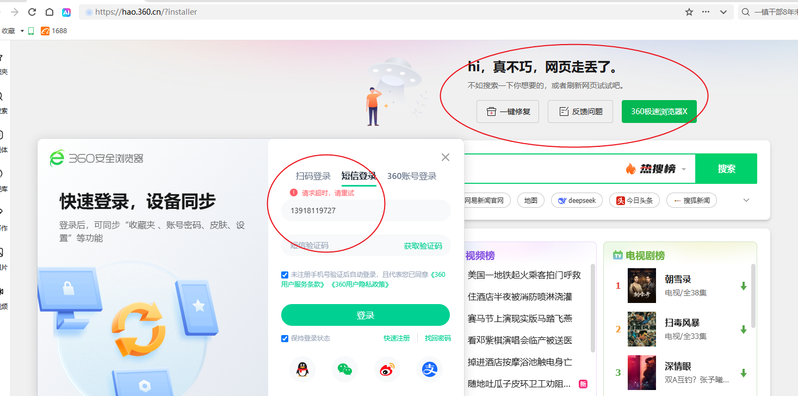The height and width of the screenshot is (396, 798).
Task: Click the 深情眼 title
Action: point(678,366)
